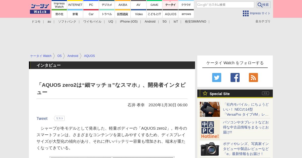Image resolution: width=302 pixels, height=158 pixels.
Task: Open the 家電 Watch tab
Action: [x=75, y=14]
